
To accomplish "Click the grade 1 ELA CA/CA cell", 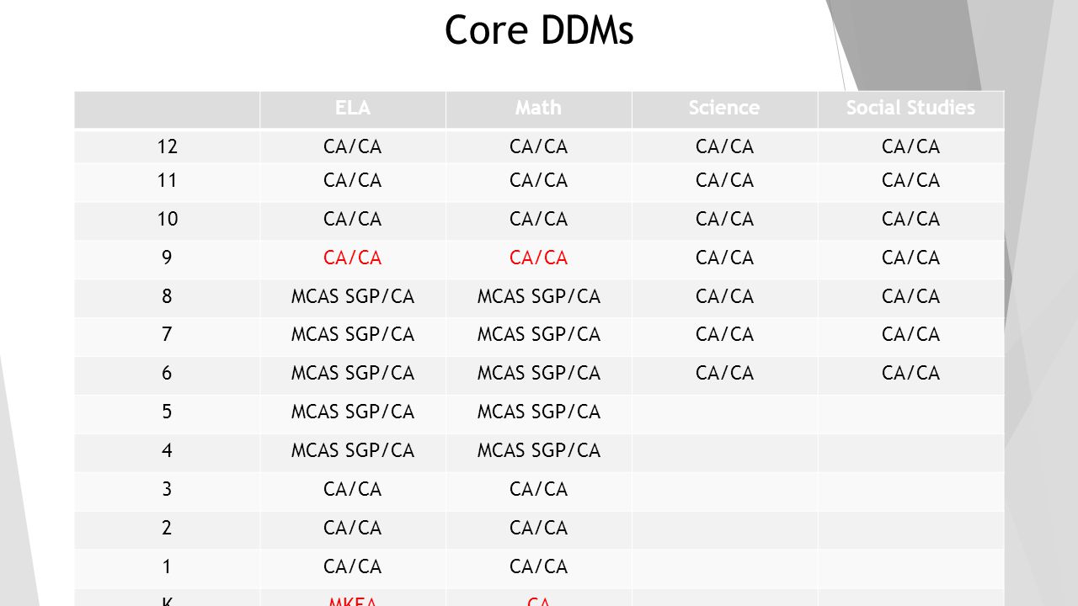I will (353, 568).
